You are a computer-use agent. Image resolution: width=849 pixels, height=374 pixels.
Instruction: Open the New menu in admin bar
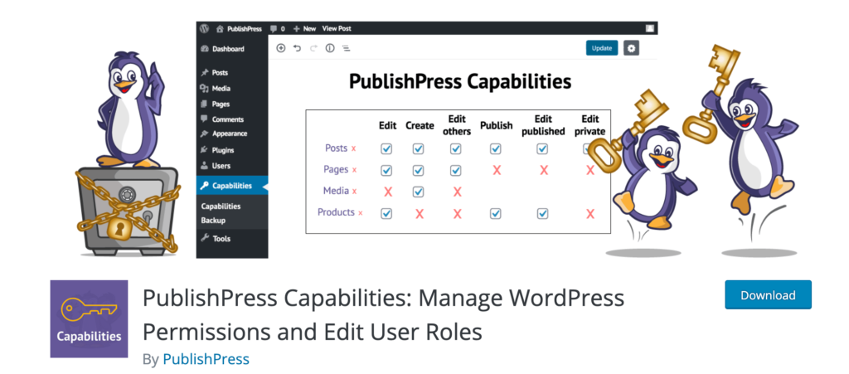[304, 29]
